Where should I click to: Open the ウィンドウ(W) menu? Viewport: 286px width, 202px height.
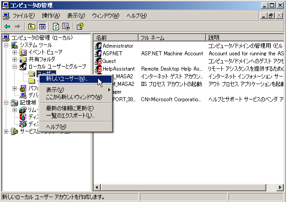click(x=106, y=16)
